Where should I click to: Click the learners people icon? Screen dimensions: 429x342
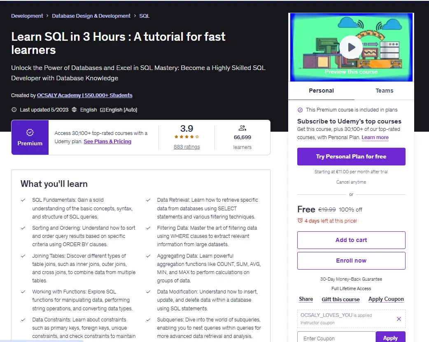[242, 128]
